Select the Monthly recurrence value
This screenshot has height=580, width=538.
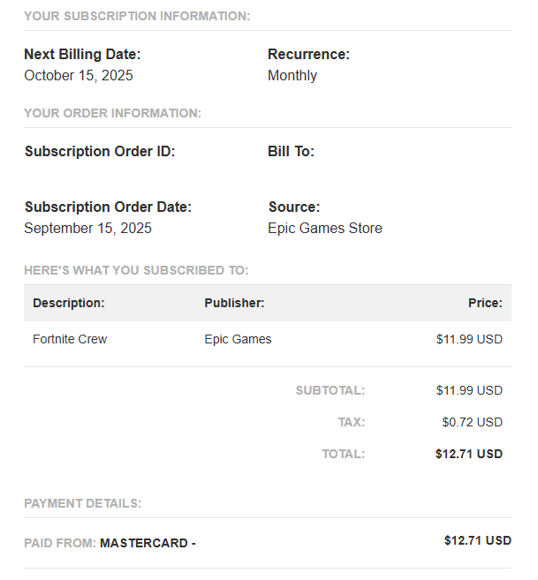click(x=292, y=76)
